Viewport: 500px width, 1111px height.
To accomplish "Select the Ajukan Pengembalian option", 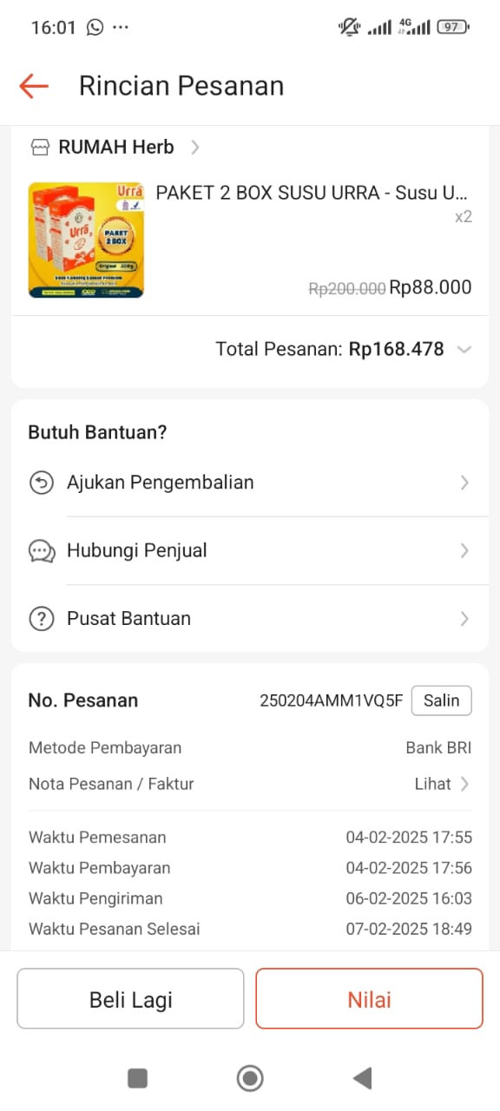I will (x=250, y=483).
